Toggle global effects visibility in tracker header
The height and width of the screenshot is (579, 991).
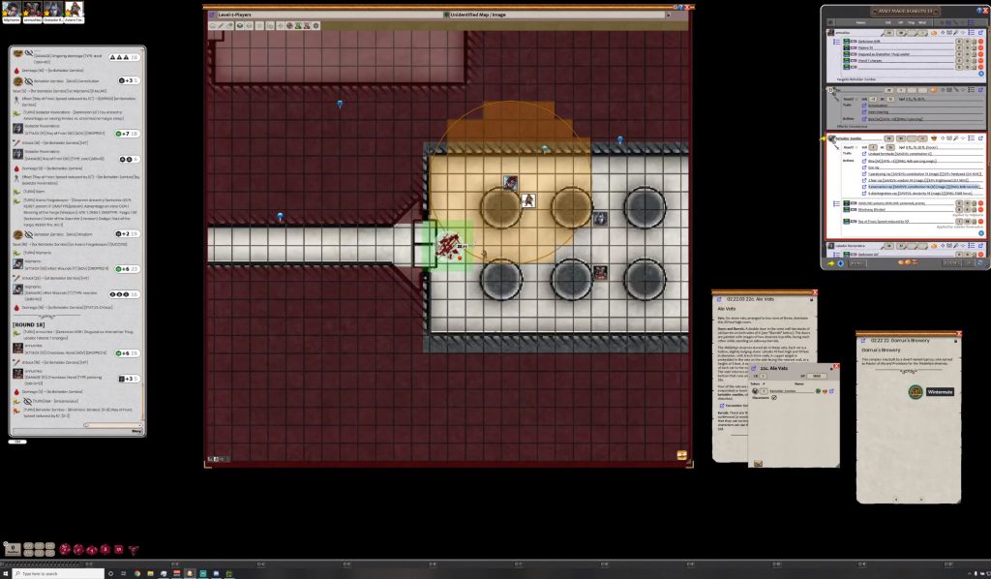tap(971, 23)
